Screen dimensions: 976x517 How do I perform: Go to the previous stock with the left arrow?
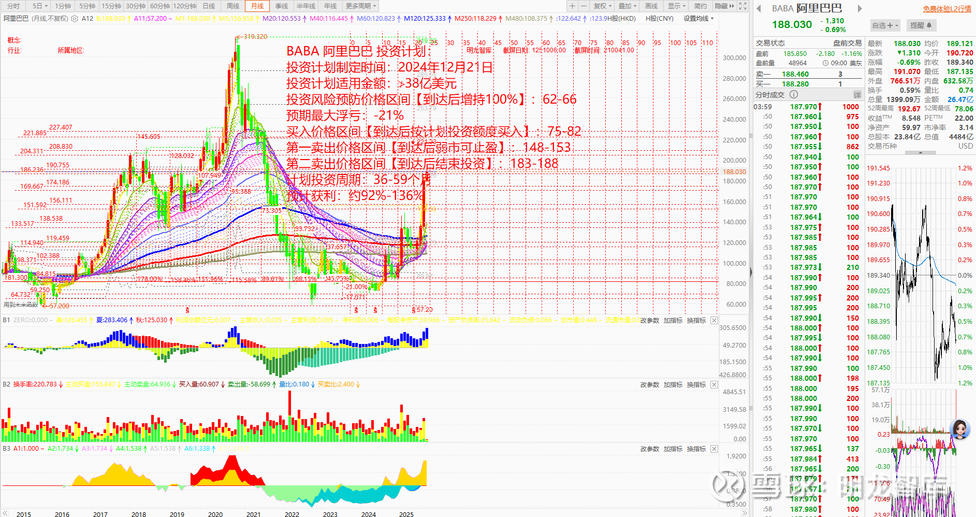tap(759, 8)
